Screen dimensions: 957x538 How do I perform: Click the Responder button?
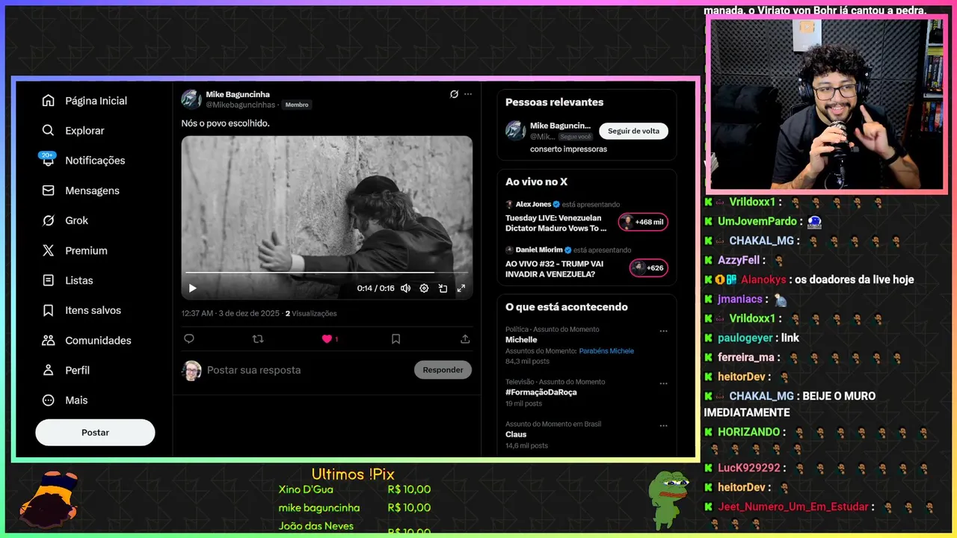click(x=443, y=370)
